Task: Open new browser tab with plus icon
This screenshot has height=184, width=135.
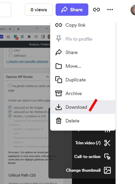Action: click(x=18, y=29)
